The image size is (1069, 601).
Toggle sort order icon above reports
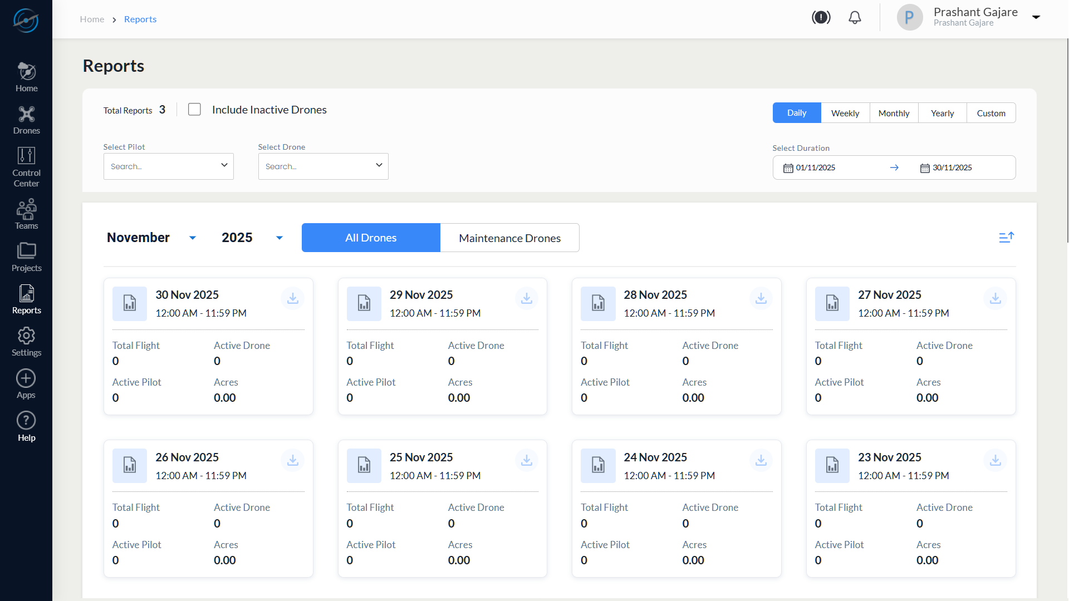coord(1006,238)
